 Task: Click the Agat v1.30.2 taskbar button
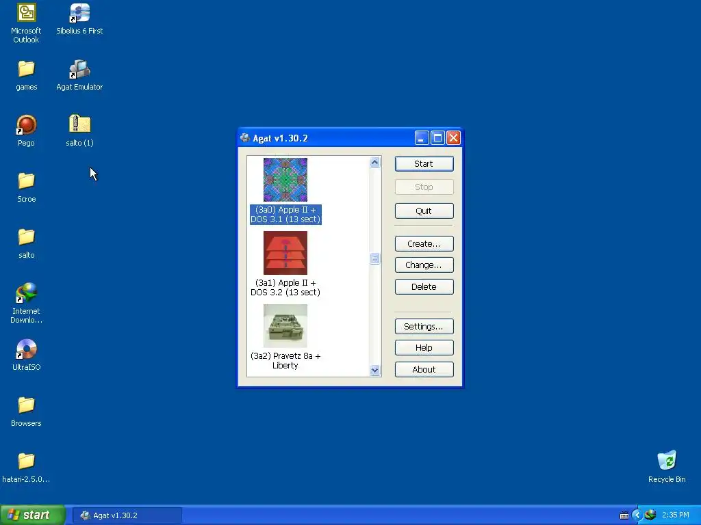click(127, 515)
